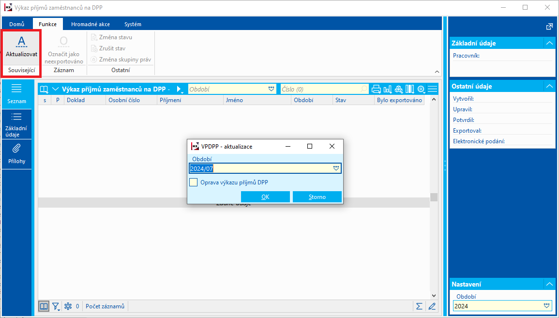Click the Stav column header
This screenshot has height=318, width=559.
coord(353,100)
